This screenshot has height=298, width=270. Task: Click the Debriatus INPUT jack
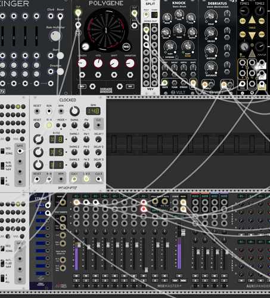pyautogui.click(x=204, y=85)
